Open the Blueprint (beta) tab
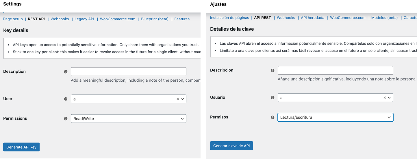Screen dimensions: 417x159 tap(155, 19)
